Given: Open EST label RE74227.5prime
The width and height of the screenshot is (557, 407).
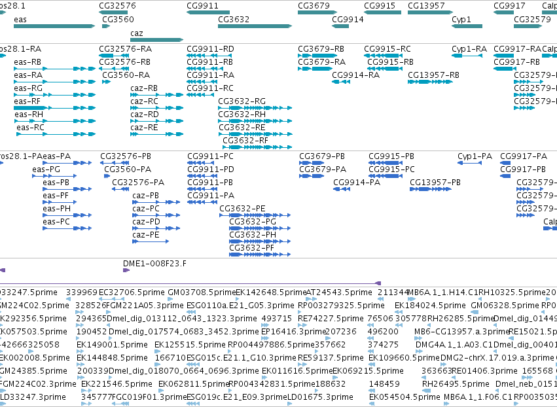Looking at the screenshot, I should point(332,319).
